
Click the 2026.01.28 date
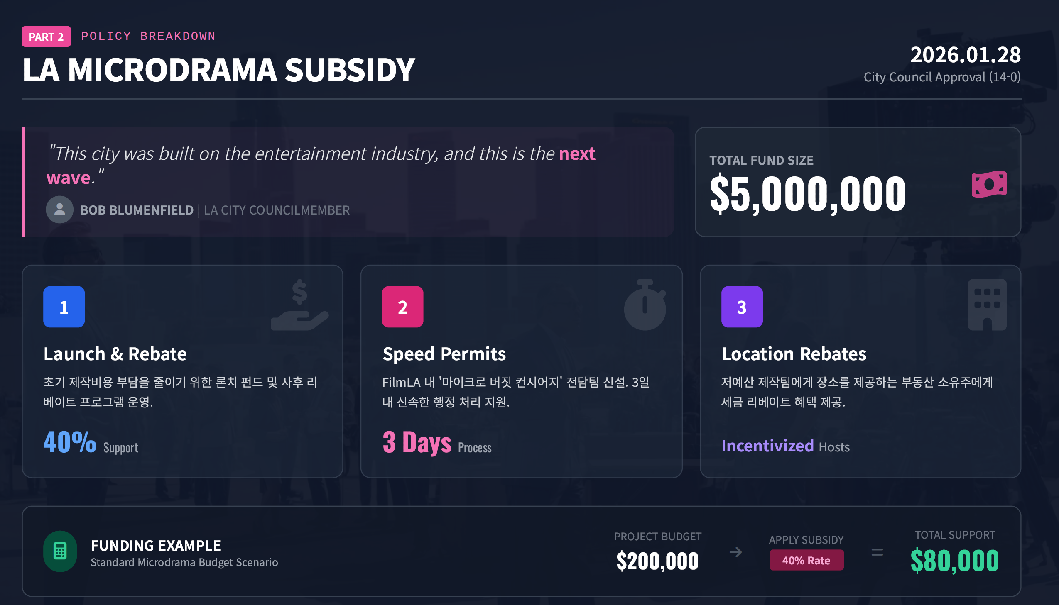965,55
